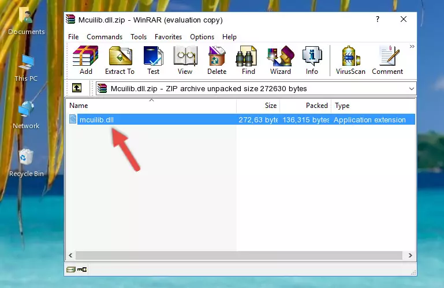This screenshot has height=288, width=444.
Task: Sort by the Name column header
Action: tap(151, 106)
